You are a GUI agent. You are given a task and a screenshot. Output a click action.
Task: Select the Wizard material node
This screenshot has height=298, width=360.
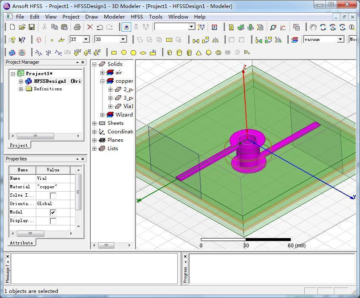(x=124, y=114)
